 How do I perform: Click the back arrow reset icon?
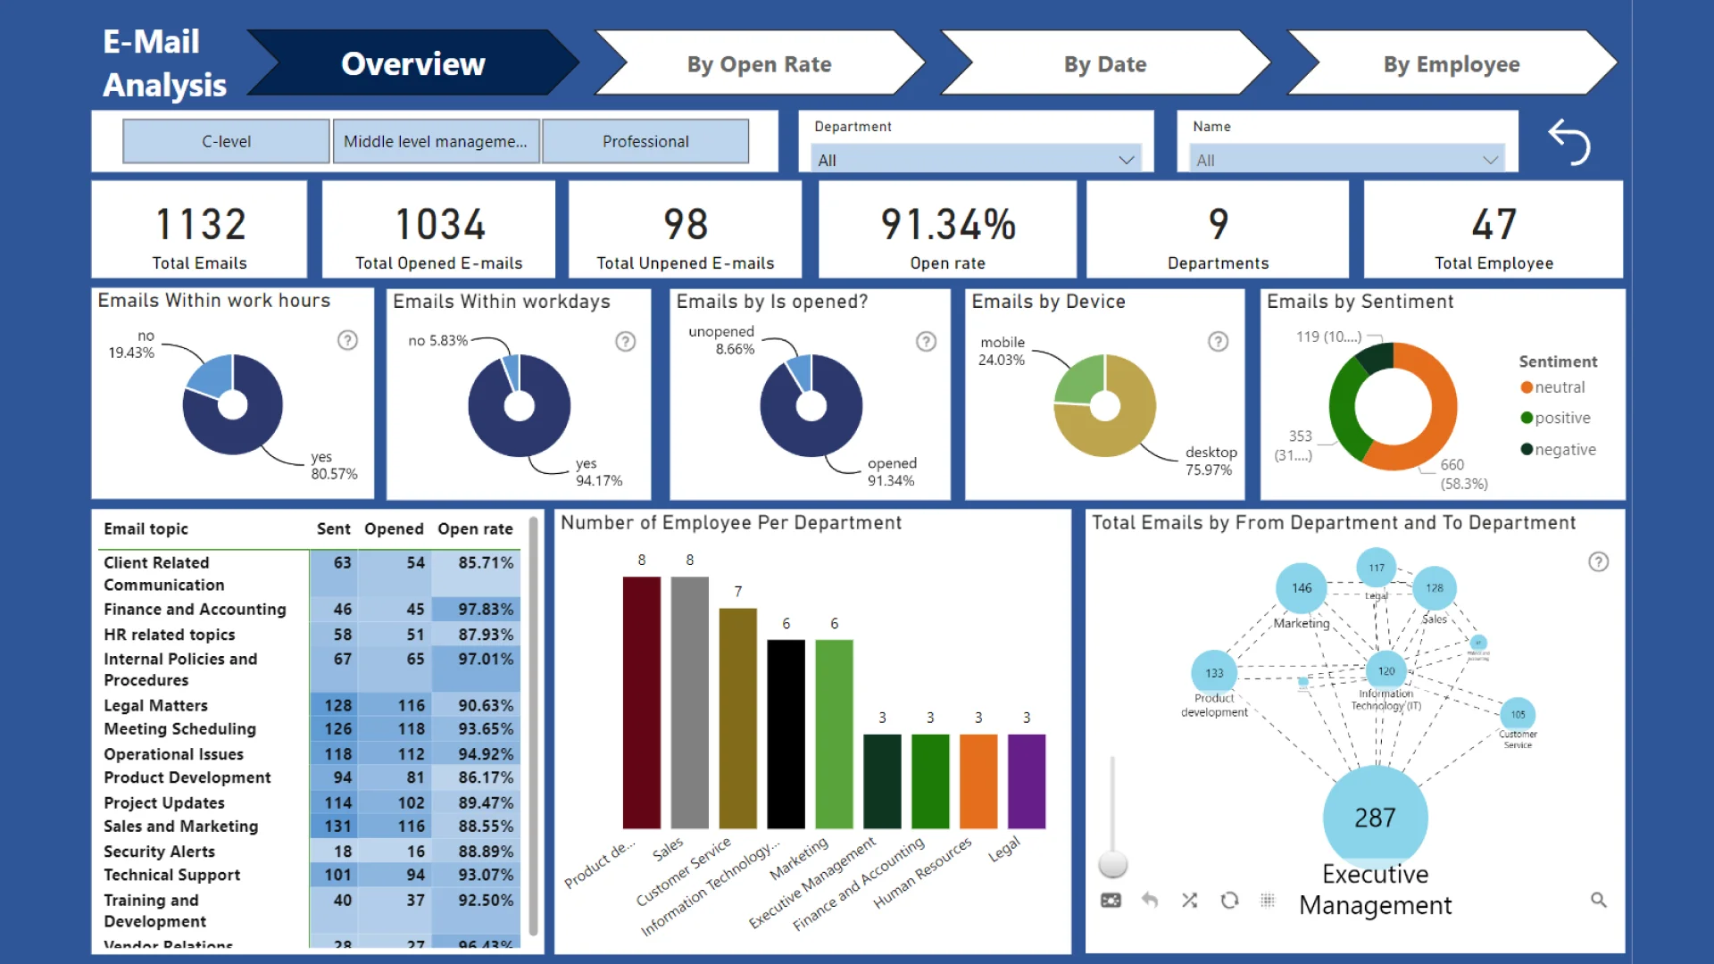[x=1569, y=142]
